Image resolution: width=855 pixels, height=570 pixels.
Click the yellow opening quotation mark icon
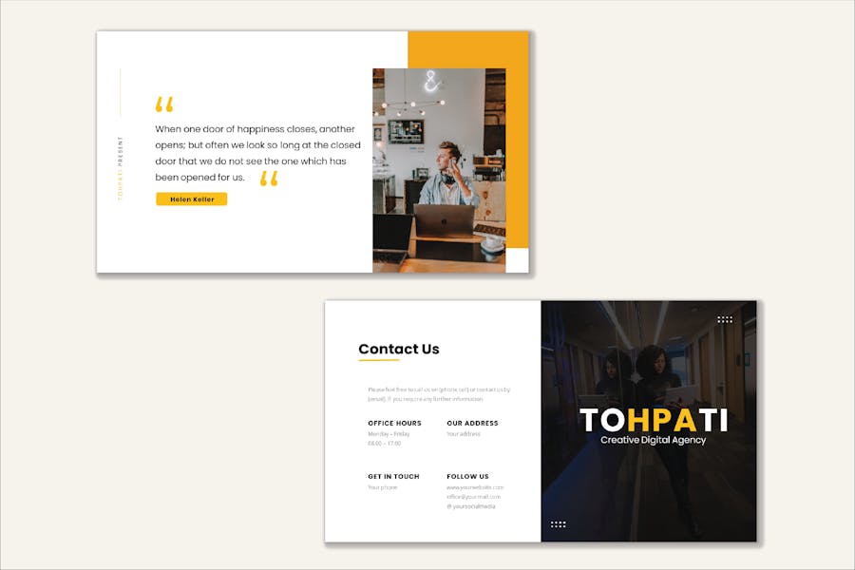click(164, 104)
